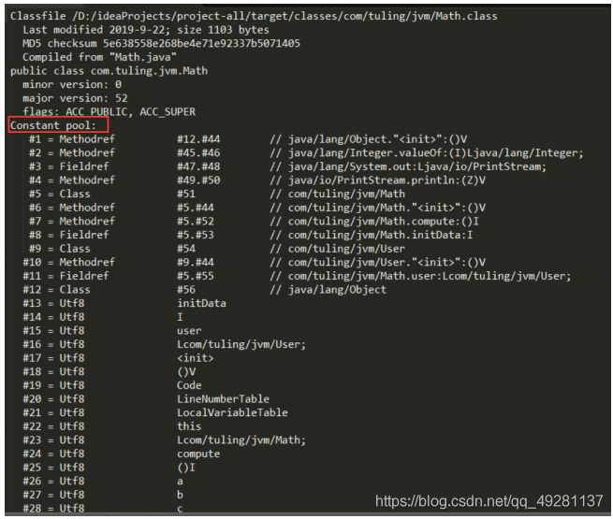The image size is (613, 519).
Task: Click the Math."<init>":()V comment
Action: [x=378, y=208]
